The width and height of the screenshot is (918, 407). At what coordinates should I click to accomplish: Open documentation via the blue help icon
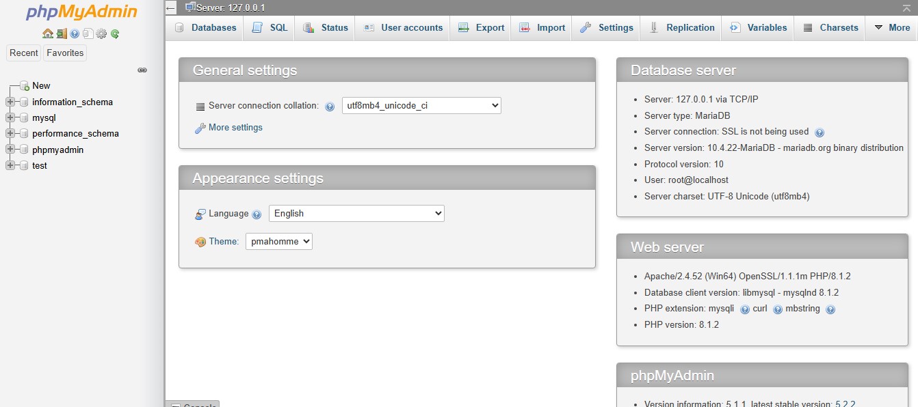point(73,33)
